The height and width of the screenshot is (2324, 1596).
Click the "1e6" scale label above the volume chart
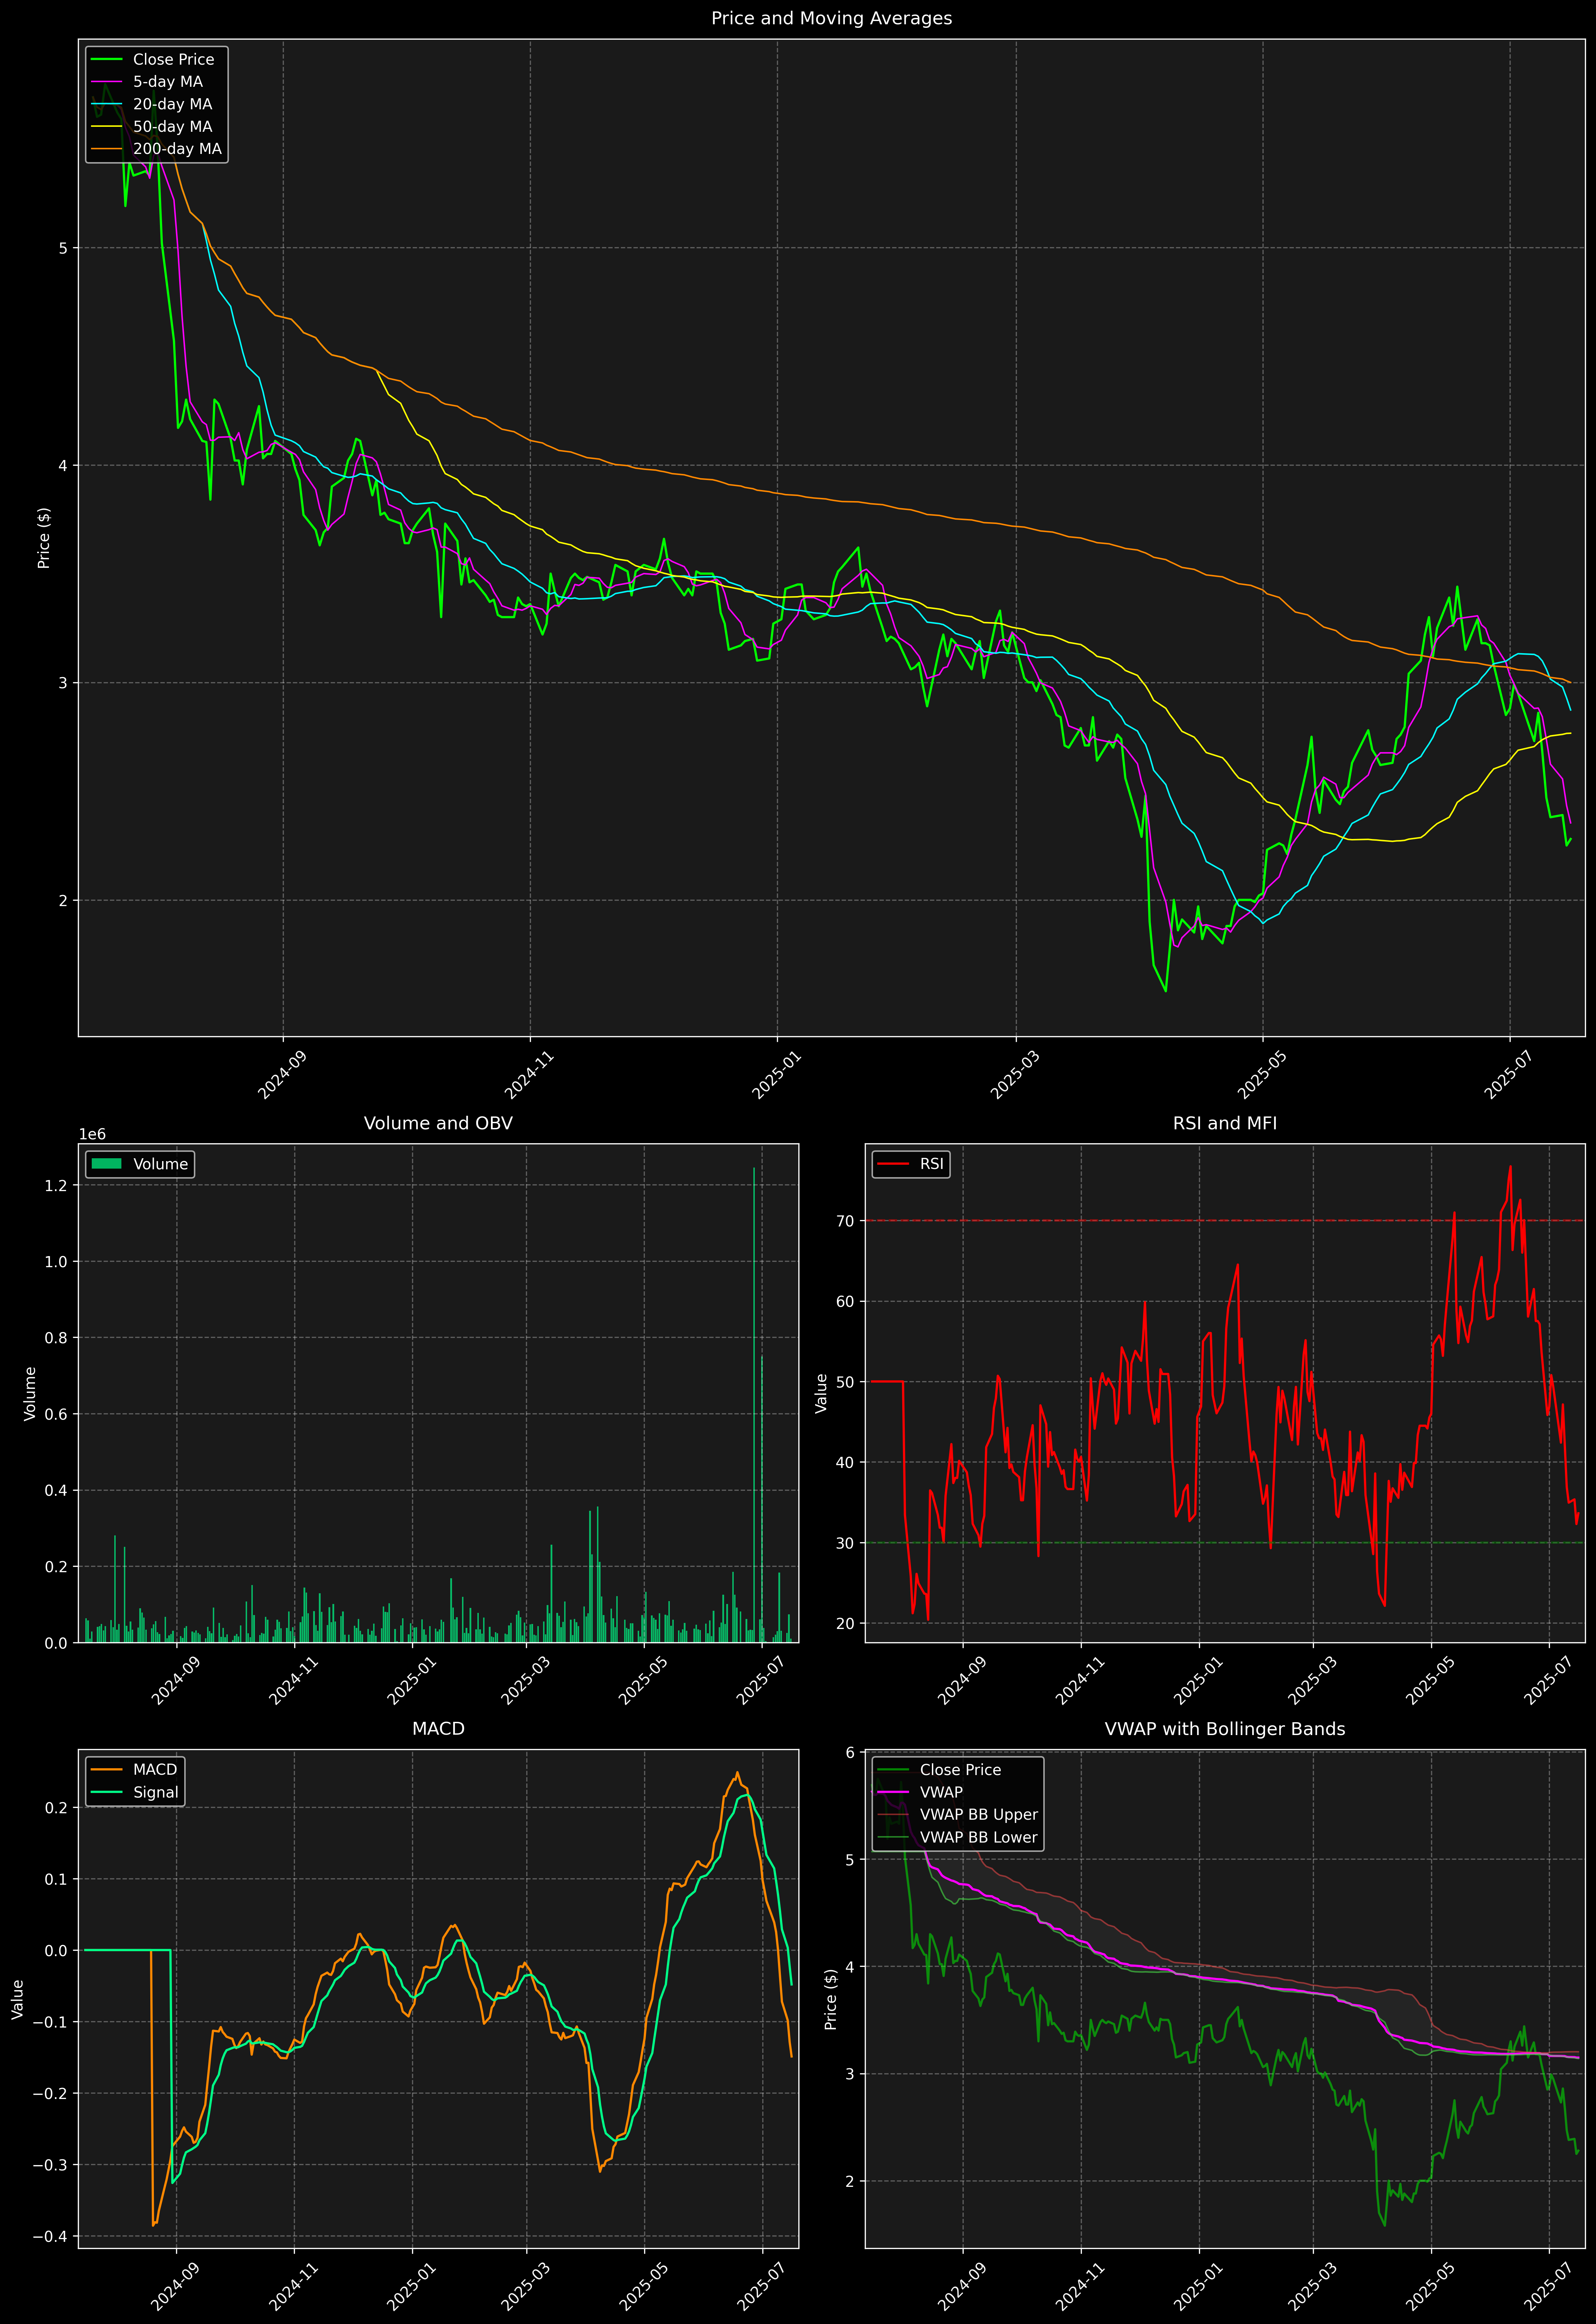(x=92, y=1135)
